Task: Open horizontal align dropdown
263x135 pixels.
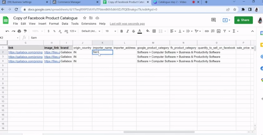Action: (173, 31)
